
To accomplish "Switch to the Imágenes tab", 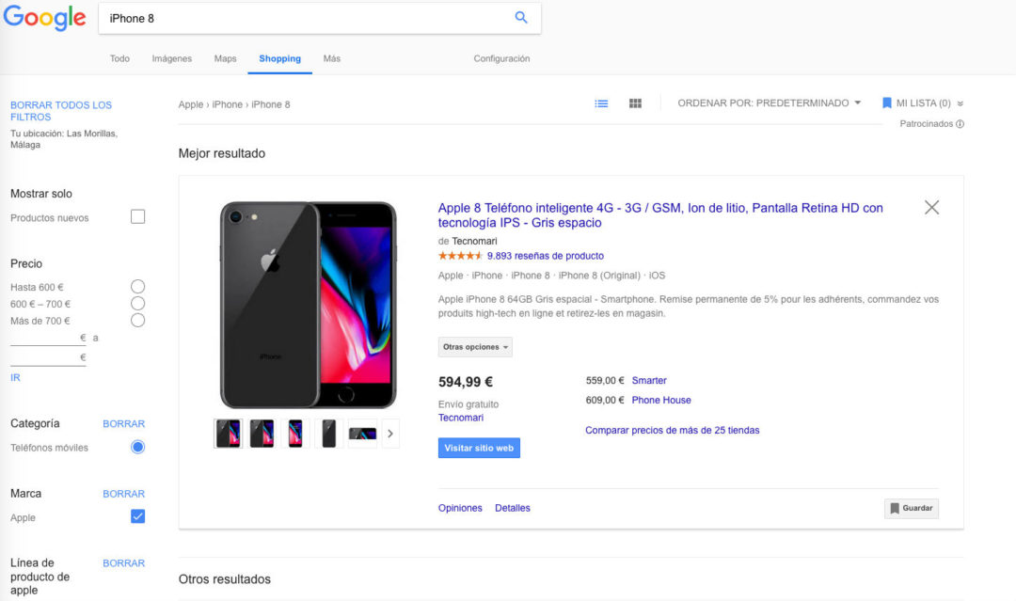I will pyautogui.click(x=171, y=57).
